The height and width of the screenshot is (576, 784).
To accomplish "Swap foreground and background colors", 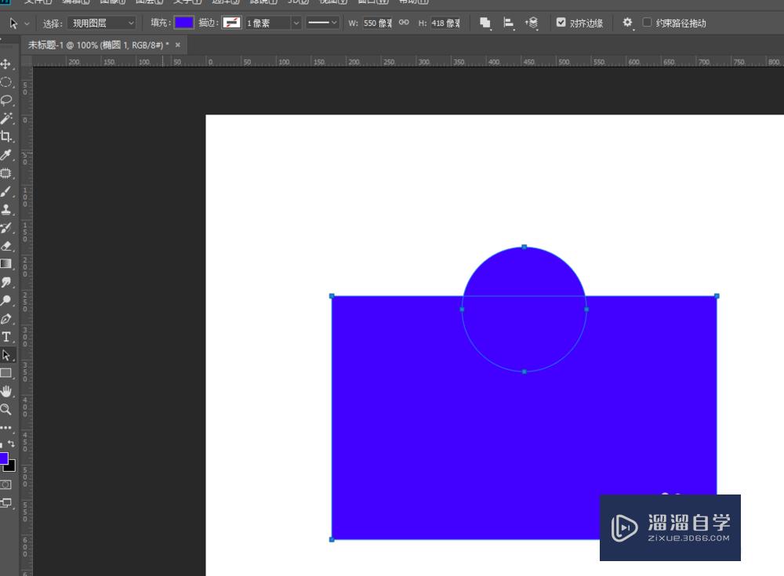I will click(11, 444).
